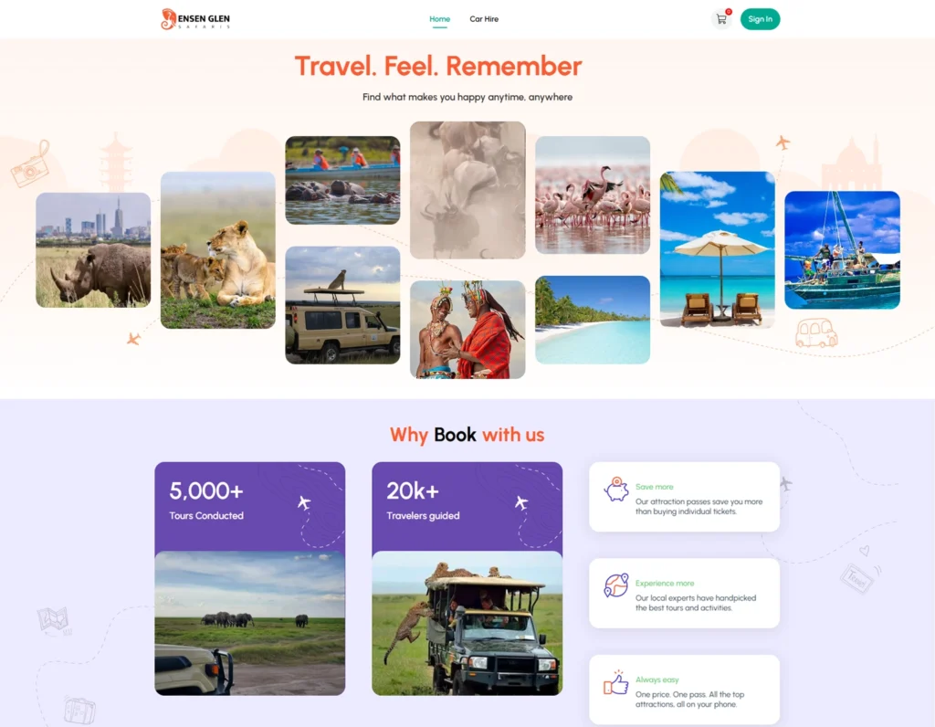Click the elephants photo on Tours card
This screenshot has height=727, width=935.
[x=250, y=623]
